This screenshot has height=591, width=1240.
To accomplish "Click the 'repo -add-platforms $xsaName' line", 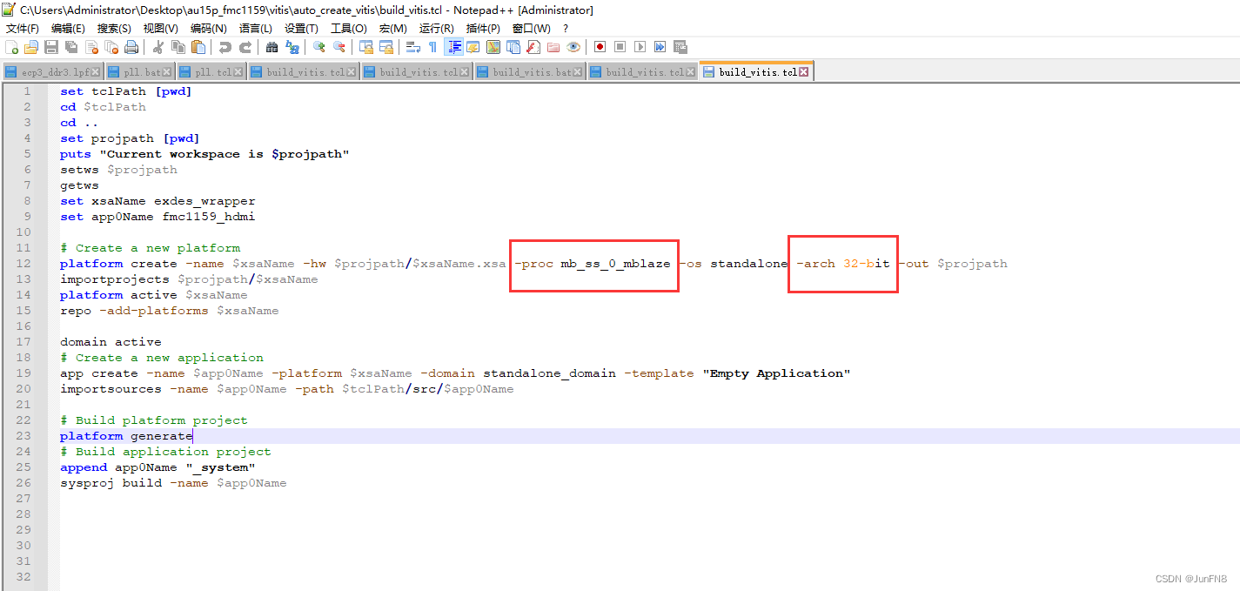I will tap(169, 311).
